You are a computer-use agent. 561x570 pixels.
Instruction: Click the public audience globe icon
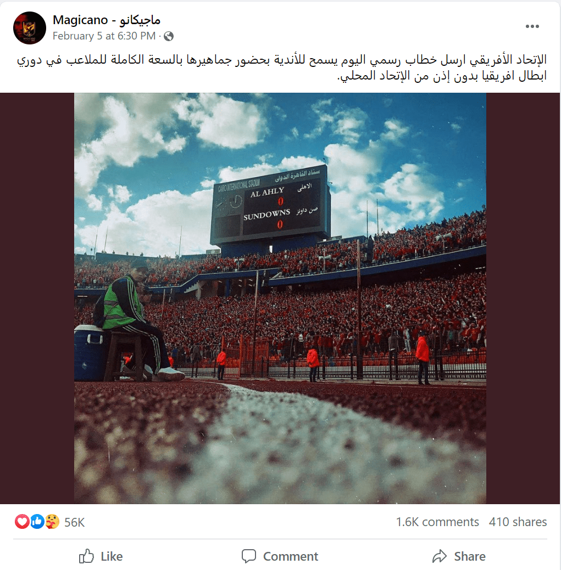pyautogui.click(x=169, y=36)
